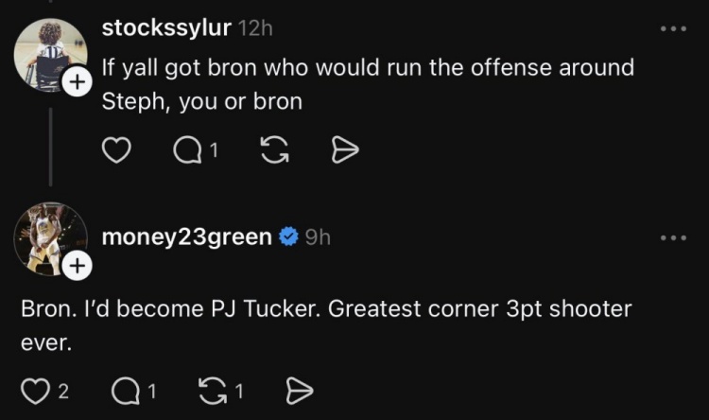Open the post text about running the offense
Image resolution: width=709 pixels, height=420 pixels.
coord(368,84)
